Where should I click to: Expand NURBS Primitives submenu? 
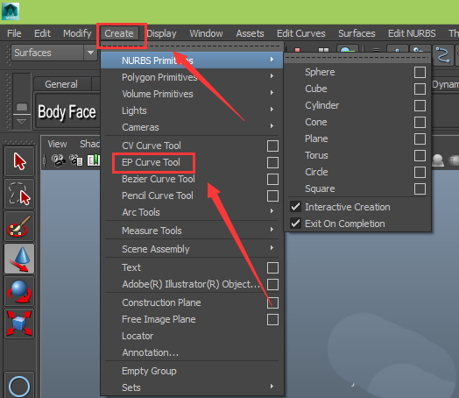pos(192,60)
